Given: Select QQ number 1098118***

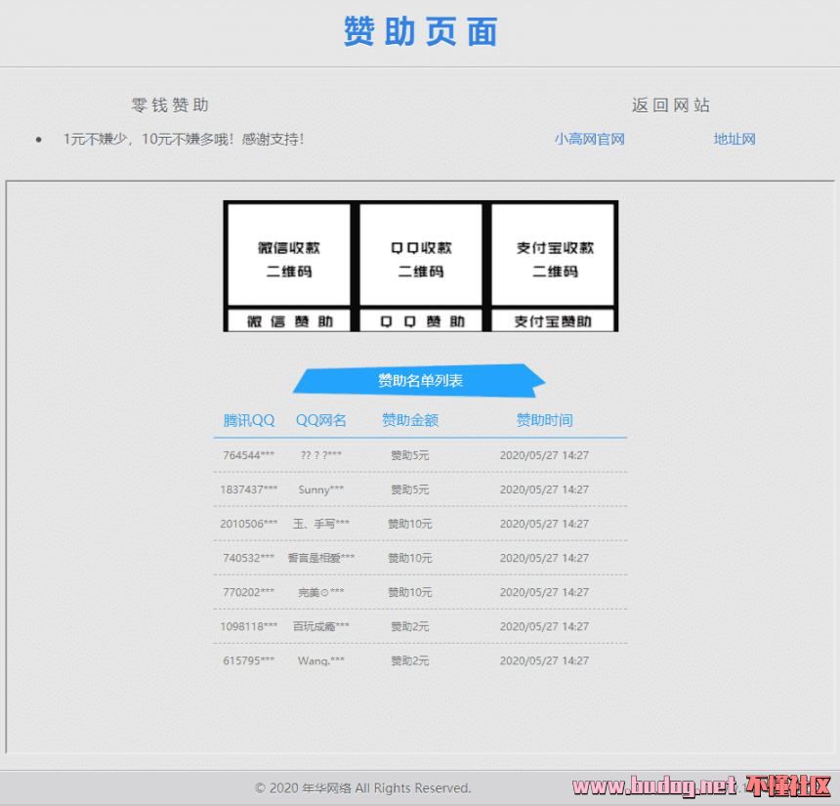Looking at the screenshot, I should click(248, 627).
